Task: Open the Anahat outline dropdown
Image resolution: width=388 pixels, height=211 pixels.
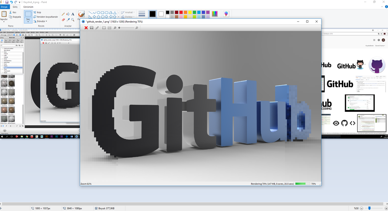Action: [x=129, y=12]
